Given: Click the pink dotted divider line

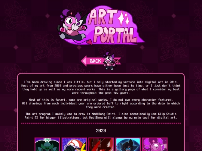Looking at the screenshot, I should pyautogui.click(x=101, y=123).
